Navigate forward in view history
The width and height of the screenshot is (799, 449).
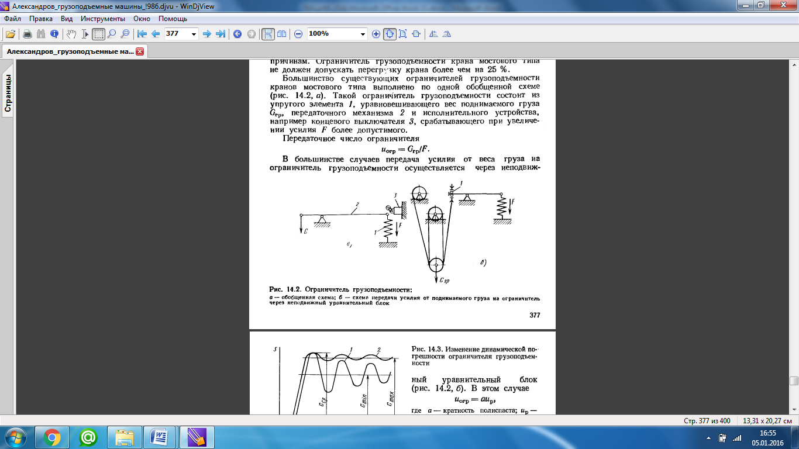[251, 34]
